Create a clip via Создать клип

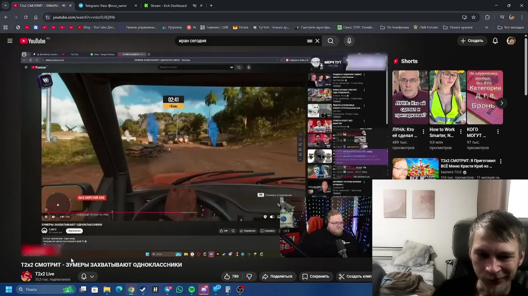pos(355,276)
